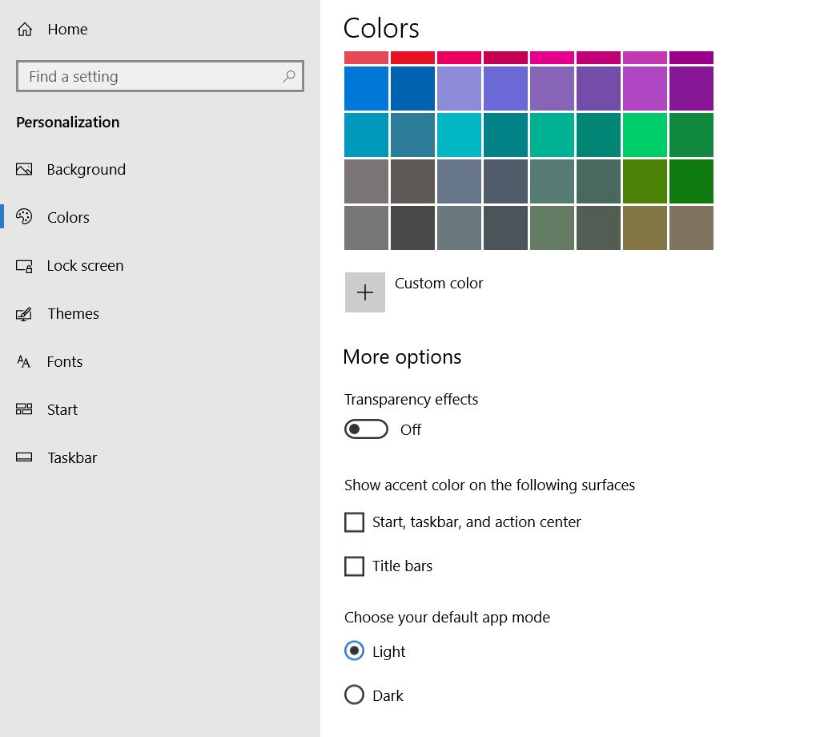Click the Background picture icon
820x737 pixels.
click(x=24, y=169)
